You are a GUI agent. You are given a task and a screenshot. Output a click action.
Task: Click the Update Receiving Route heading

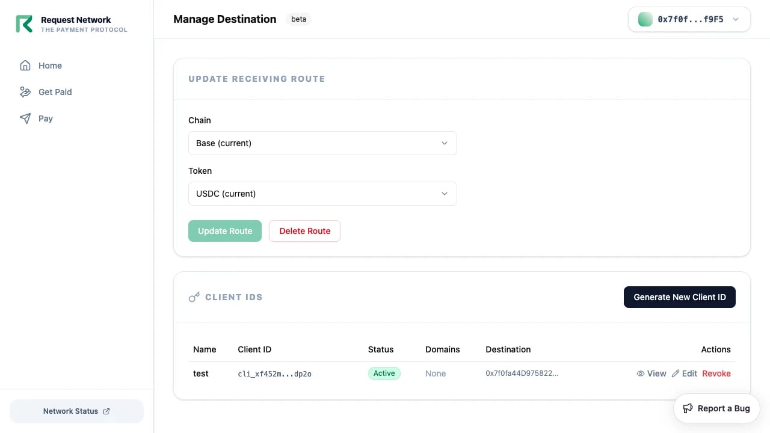coord(257,79)
